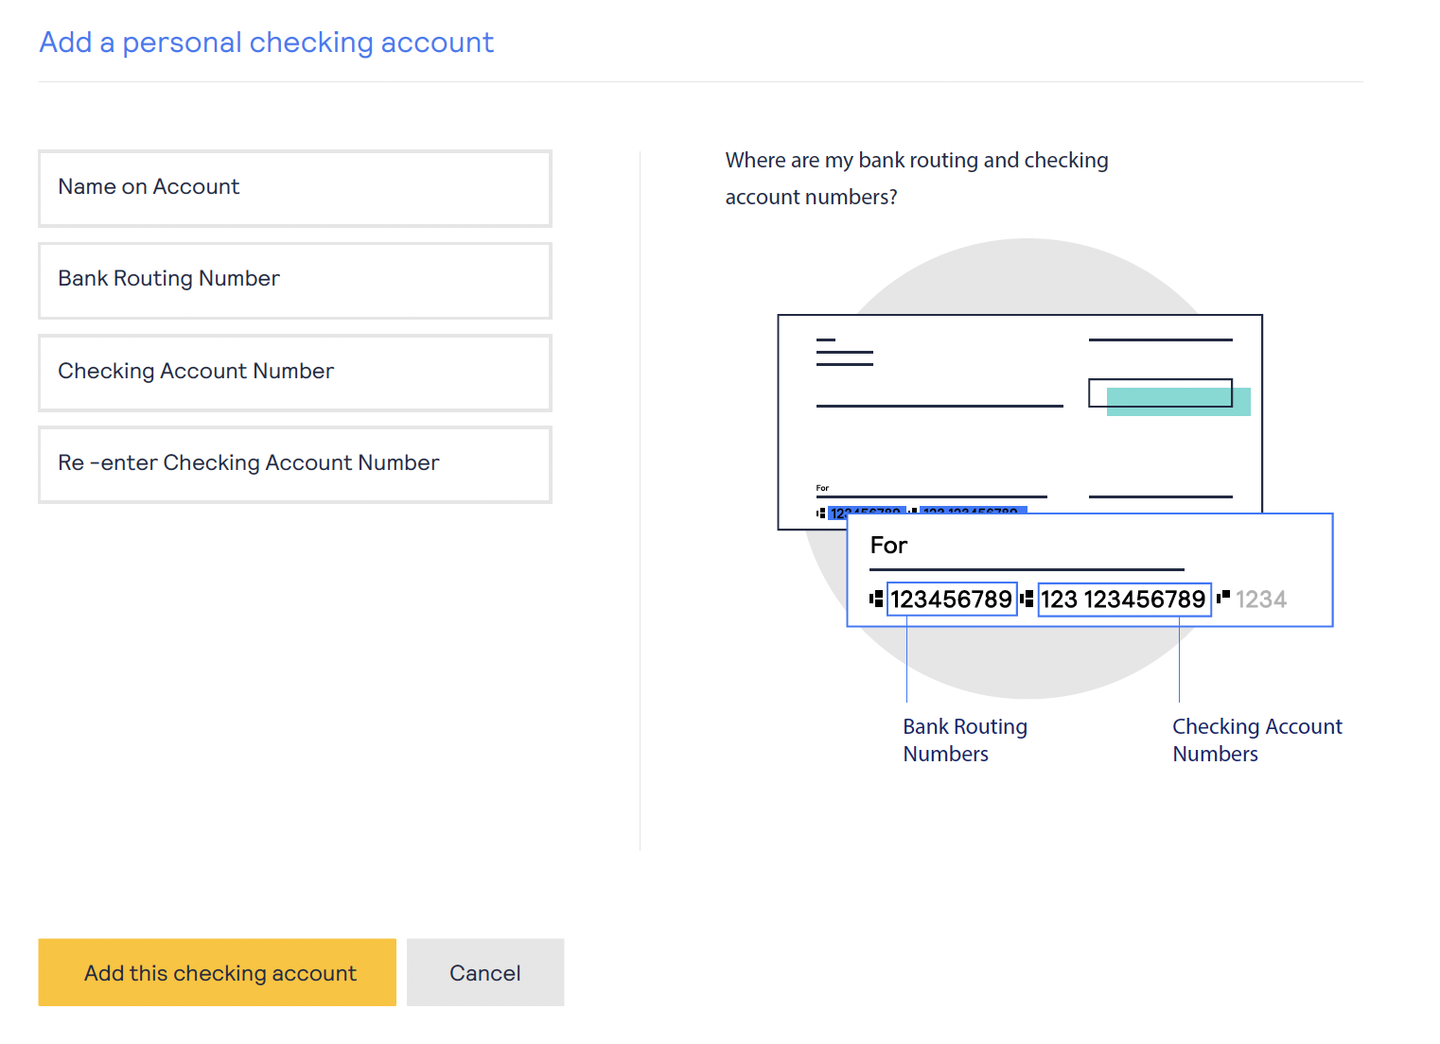This screenshot has height=1044, width=1440.
Task: Cancel adding the checking account
Action: click(485, 972)
